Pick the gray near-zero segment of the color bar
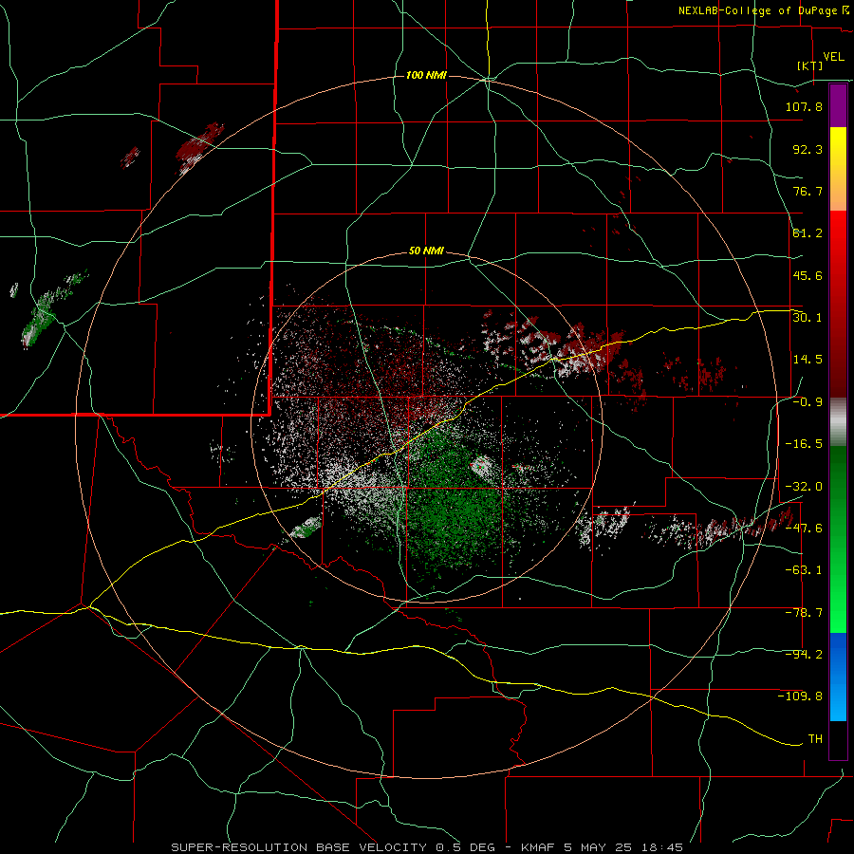Image resolution: width=854 pixels, height=854 pixels. 838,422
